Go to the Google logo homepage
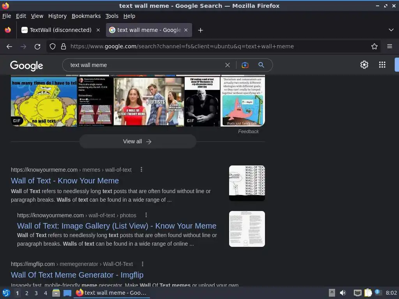 [x=27, y=65]
